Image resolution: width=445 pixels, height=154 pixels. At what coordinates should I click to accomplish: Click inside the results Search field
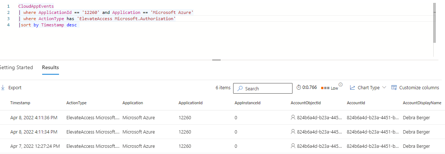pos(268,89)
